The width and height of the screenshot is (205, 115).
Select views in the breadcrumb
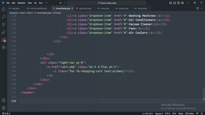22,13
